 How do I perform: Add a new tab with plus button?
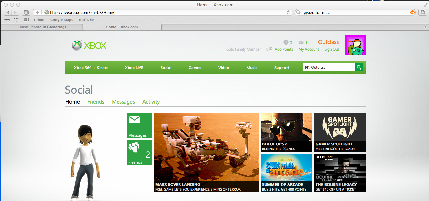click(426, 27)
